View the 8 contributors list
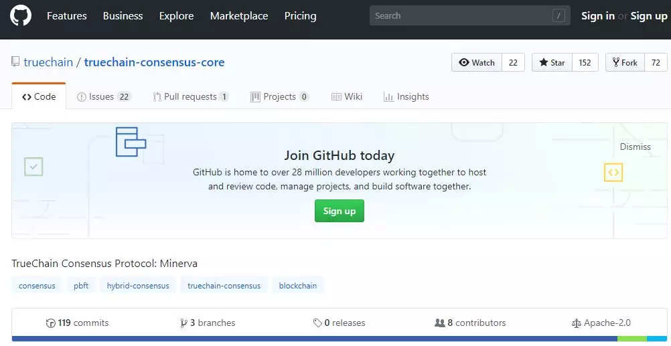The height and width of the screenshot is (346, 671). 470,323
